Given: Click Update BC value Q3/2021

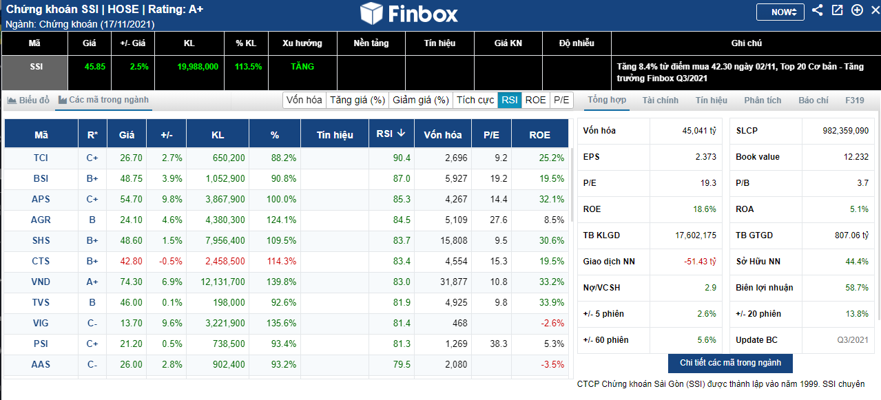Looking at the screenshot, I should [x=853, y=340].
